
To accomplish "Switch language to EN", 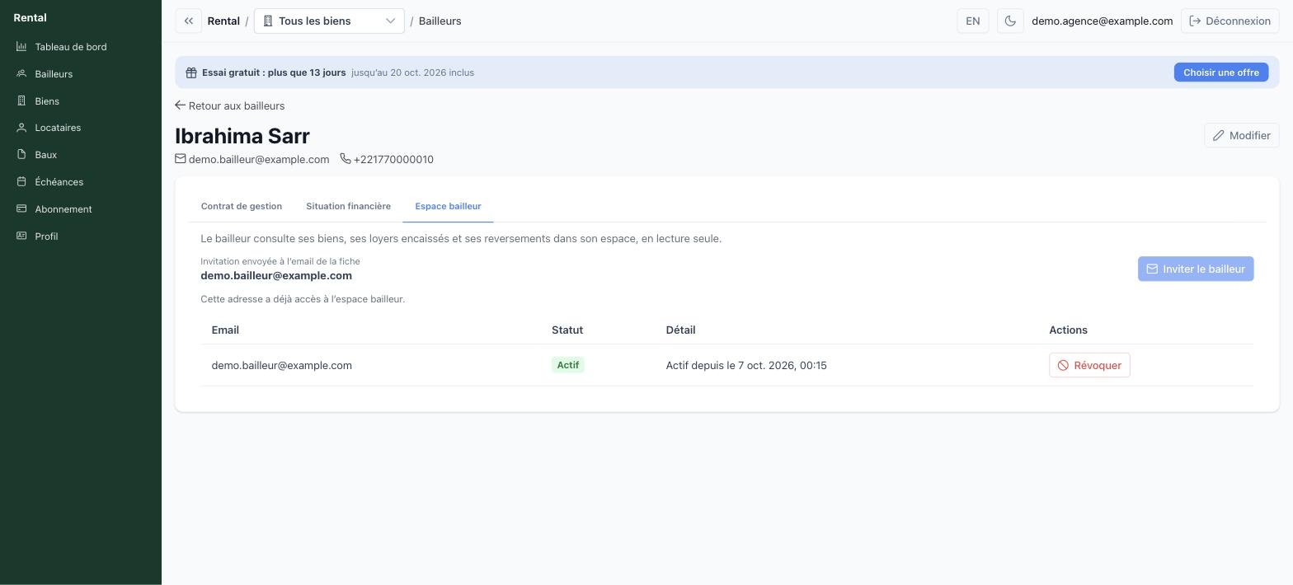I will click(973, 21).
